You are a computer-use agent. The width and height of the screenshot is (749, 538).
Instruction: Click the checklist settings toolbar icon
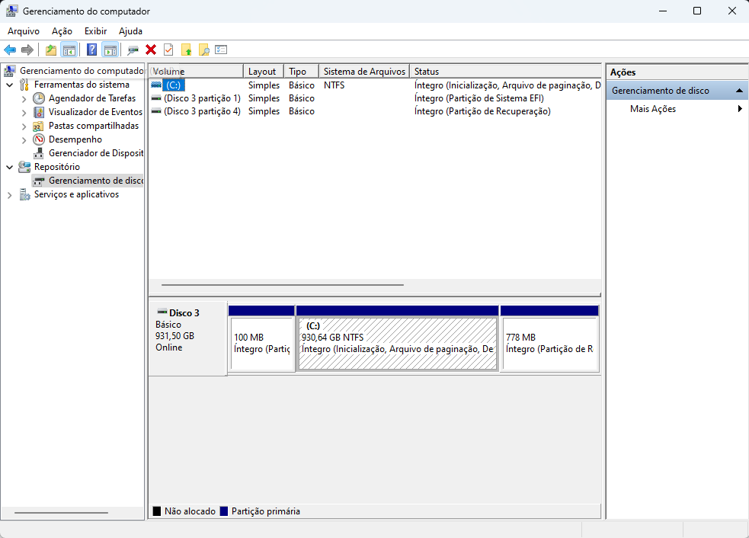click(x=221, y=50)
